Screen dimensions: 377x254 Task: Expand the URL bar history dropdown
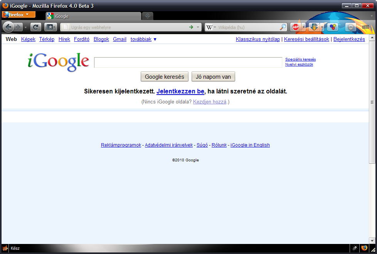(198, 27)
